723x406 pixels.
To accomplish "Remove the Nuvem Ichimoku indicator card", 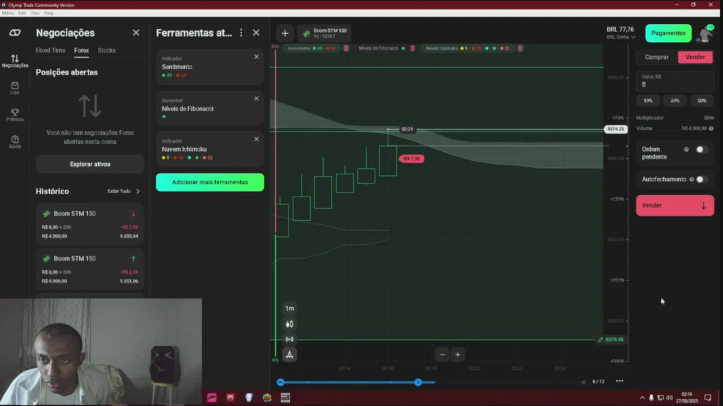I will click(x=256, y=139).
